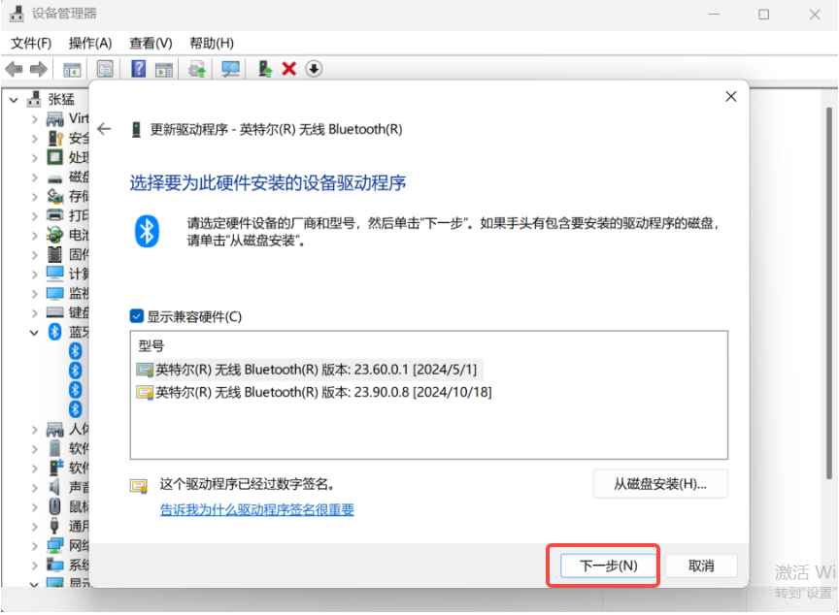Collapse the expanded Bluetooth category
The width and height of the screenshot is (839, 615).
[35, 332]
